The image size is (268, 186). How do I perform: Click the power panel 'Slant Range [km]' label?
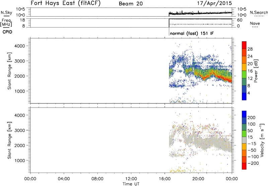(9, 71)
